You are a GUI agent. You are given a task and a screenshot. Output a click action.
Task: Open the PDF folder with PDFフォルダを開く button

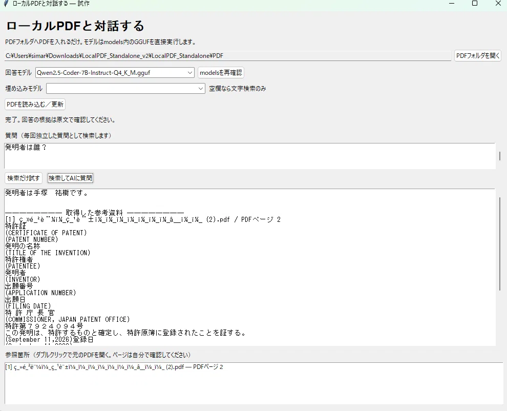478,56
